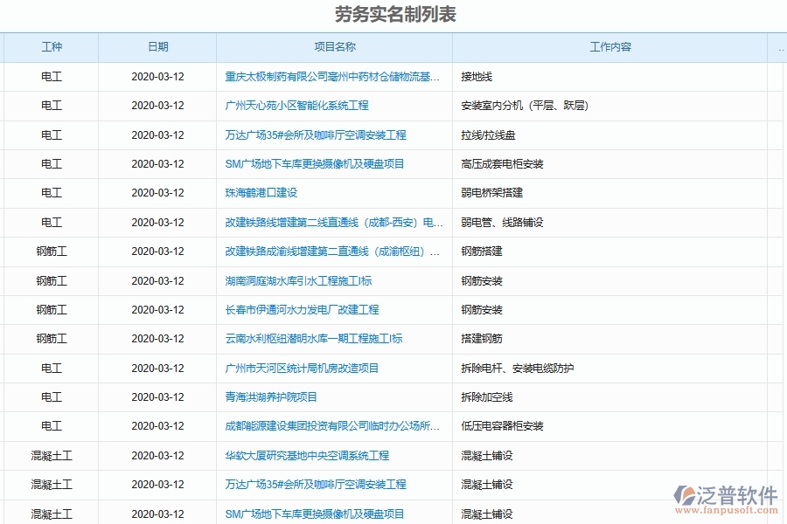Expand the truncated last column header
Screen dimensions: 787x524
click(x=781, y=48)
